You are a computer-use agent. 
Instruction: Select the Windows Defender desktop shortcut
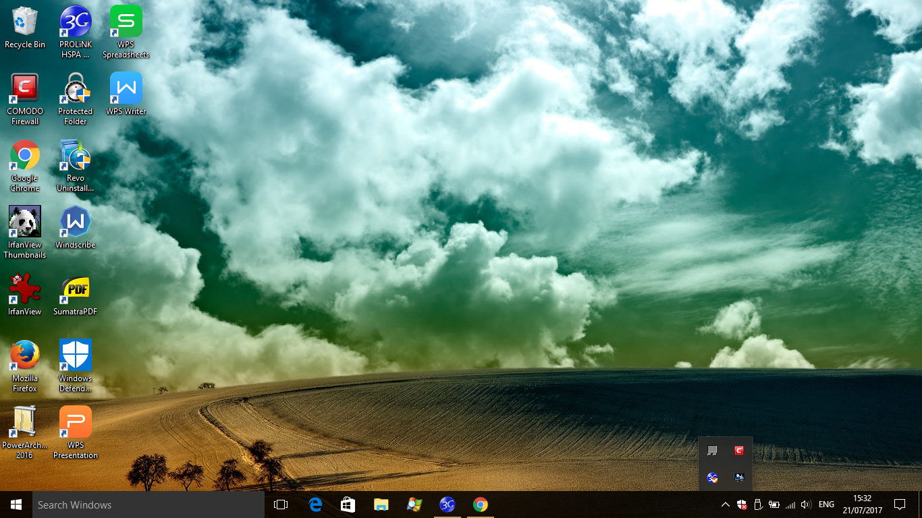[76, 366]
